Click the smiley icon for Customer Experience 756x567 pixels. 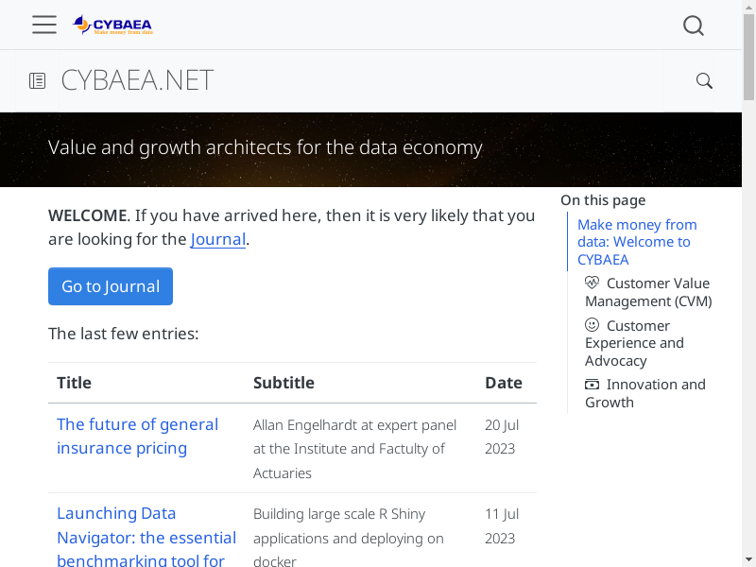click(x=593, y=325)
